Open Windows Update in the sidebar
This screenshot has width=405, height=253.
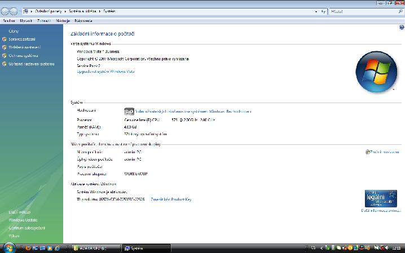pyautogui.click(x=23, y=220)
